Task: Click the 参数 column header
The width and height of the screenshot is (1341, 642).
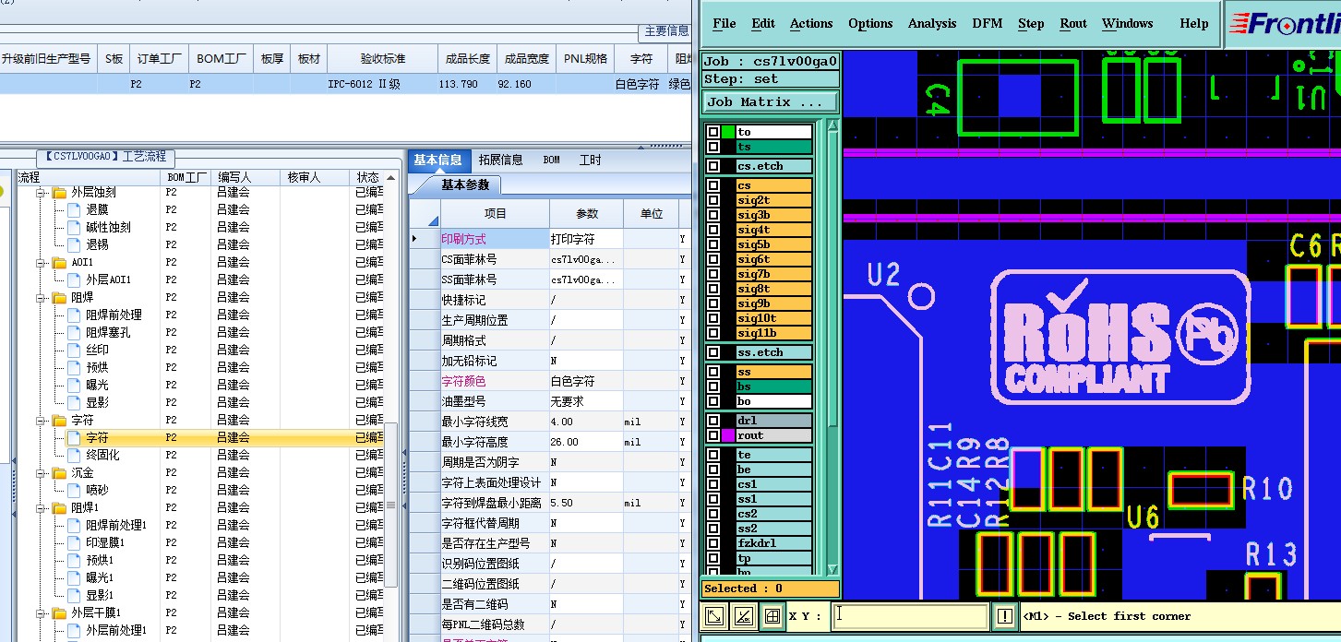Action: 587,213
